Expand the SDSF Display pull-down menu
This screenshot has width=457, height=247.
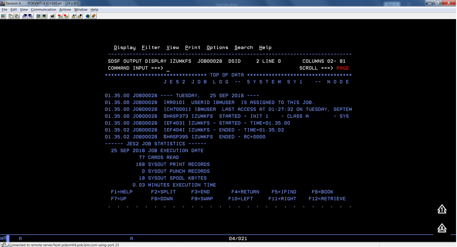click(125, 48)
